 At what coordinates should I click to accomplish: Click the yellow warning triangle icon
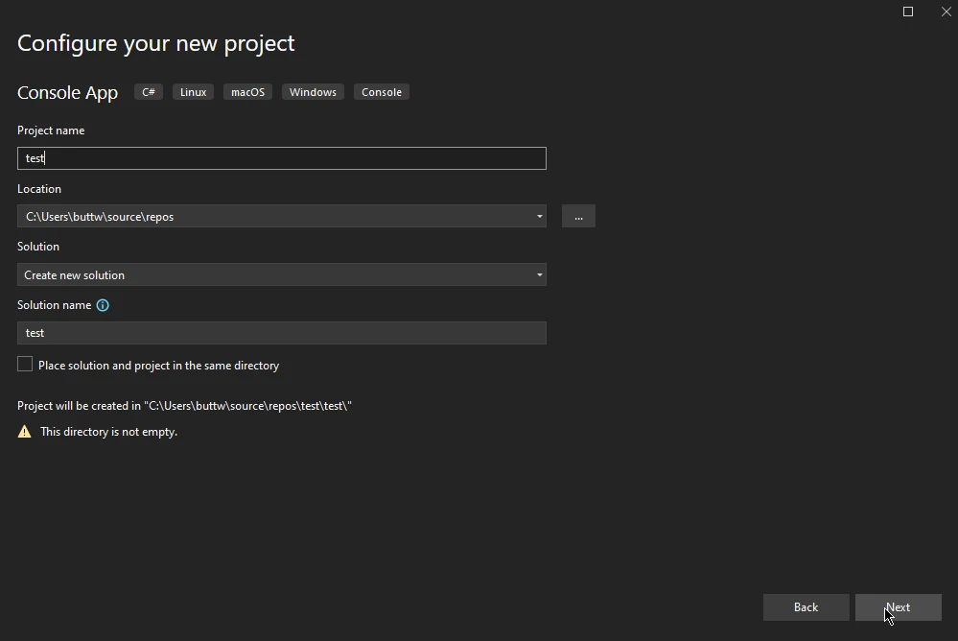(x=25, y=432)
